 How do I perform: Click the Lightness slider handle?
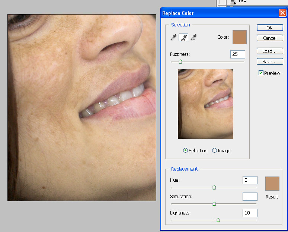(218, 220)
